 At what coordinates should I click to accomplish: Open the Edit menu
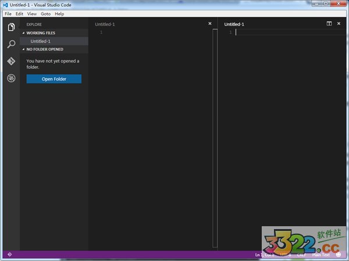point(19,14)
